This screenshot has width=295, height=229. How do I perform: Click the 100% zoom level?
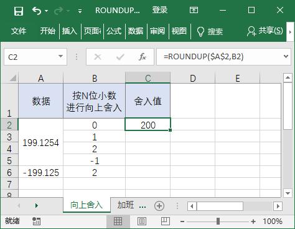point(273,222)
